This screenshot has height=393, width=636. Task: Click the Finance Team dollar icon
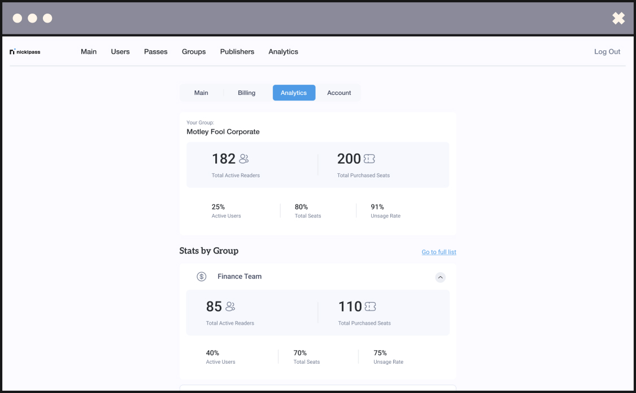(x=202, y=277)
